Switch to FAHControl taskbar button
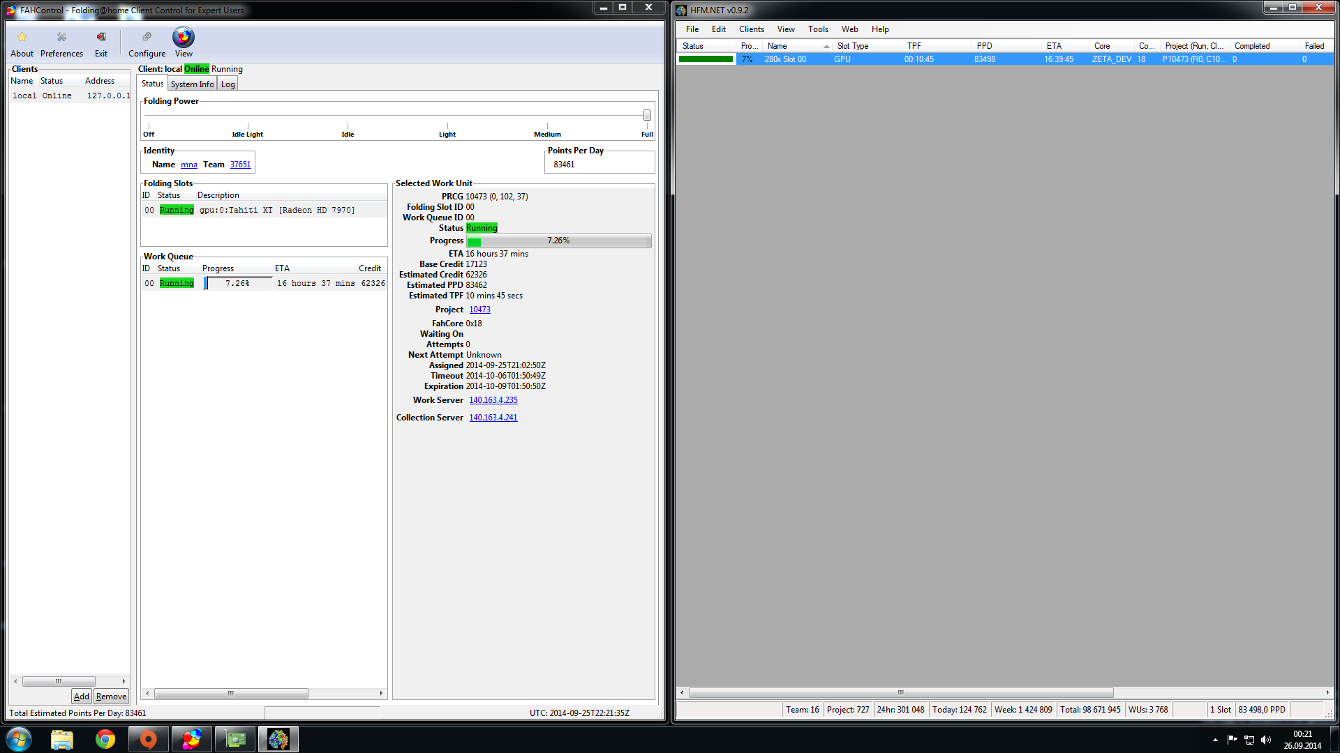 192,739
